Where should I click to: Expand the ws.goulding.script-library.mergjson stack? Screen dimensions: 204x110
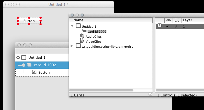72,46
